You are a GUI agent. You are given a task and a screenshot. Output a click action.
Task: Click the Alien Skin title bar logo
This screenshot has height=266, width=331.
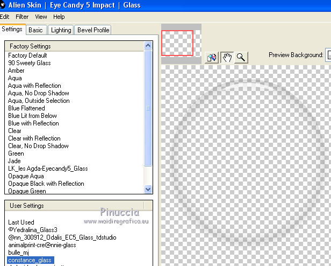point(3,5)
